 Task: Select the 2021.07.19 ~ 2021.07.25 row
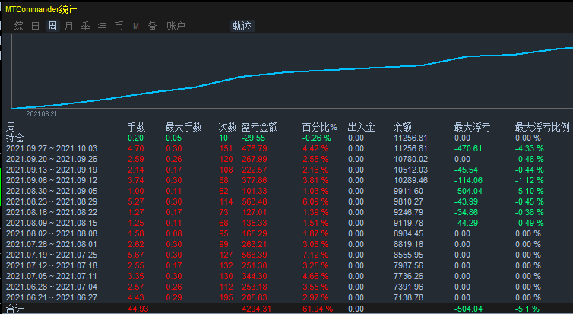(286, 255)
